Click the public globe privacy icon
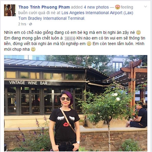Image resolution: width=152 pixels, height=152 pixels. tap(30, 24)
